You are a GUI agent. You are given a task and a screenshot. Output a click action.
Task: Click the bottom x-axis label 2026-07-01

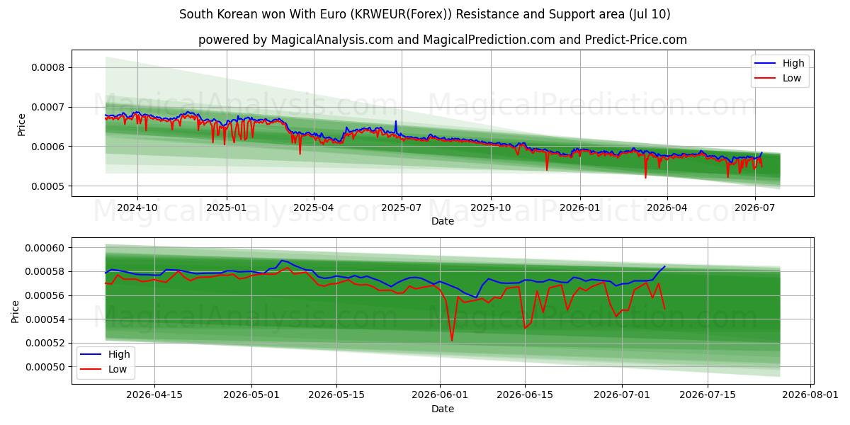pyautogui.click(x=623, y=395)
